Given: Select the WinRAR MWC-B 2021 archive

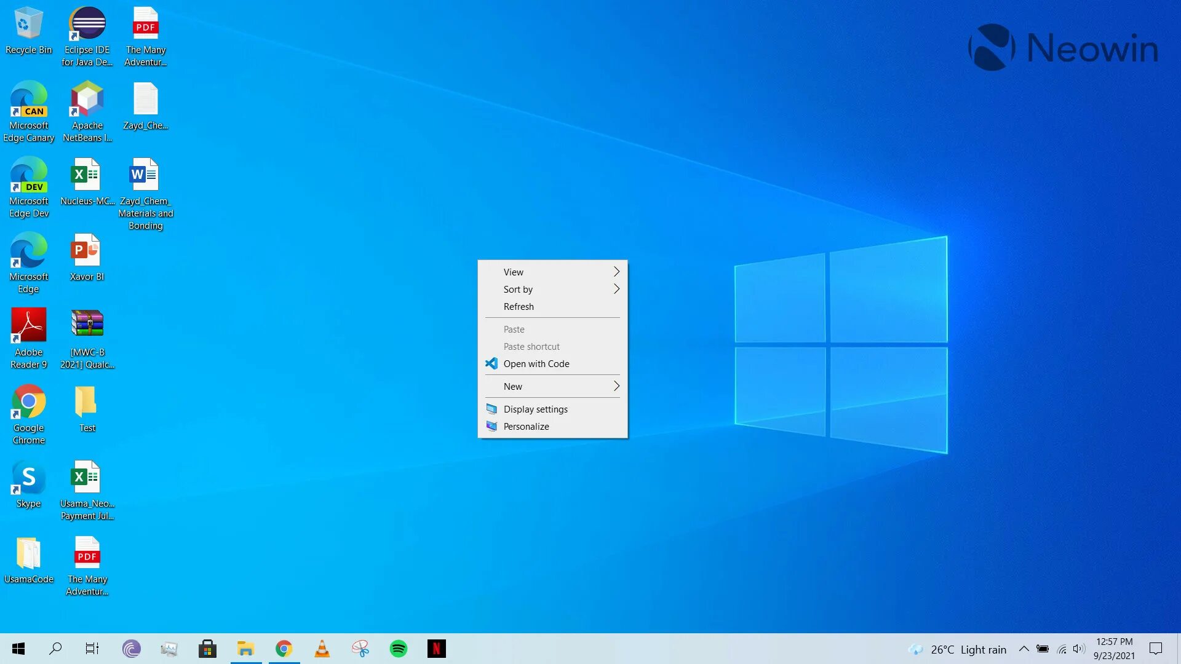Looking at the screenshot, I should (87, 338).
